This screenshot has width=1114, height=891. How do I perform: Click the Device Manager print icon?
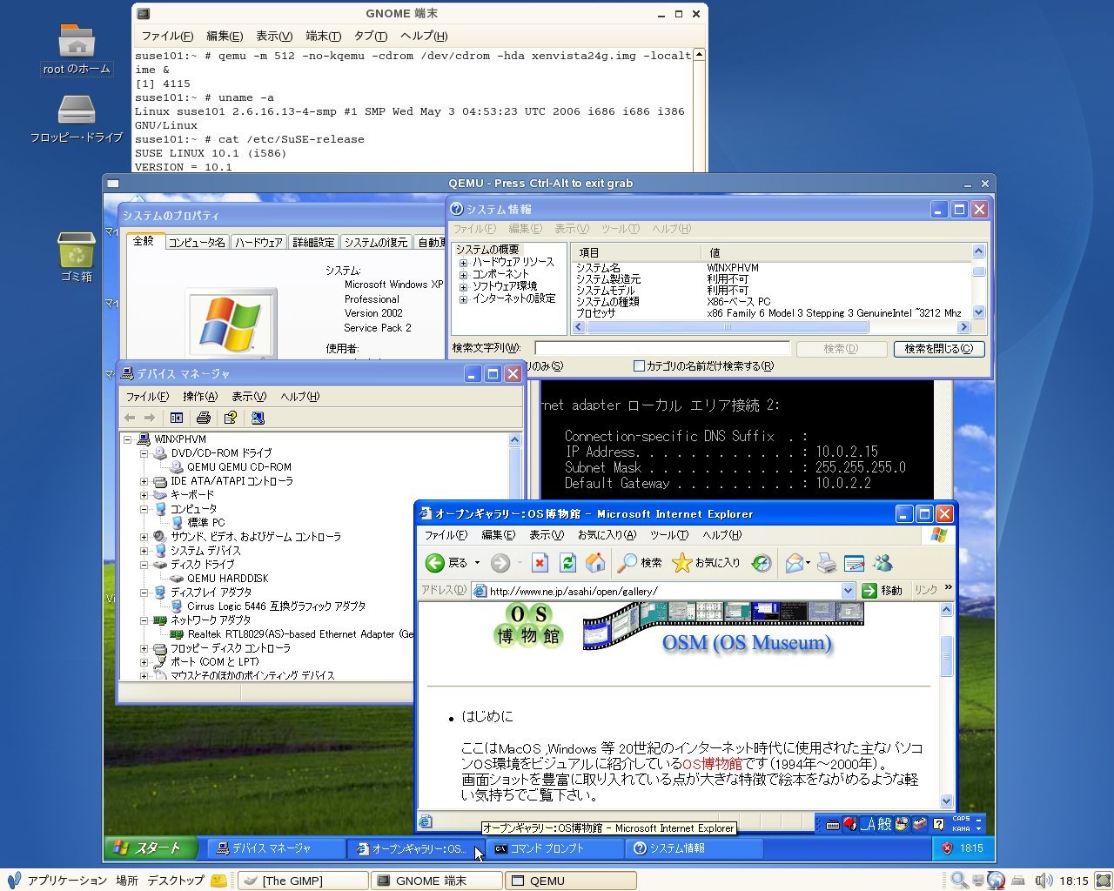coord(204,418)
